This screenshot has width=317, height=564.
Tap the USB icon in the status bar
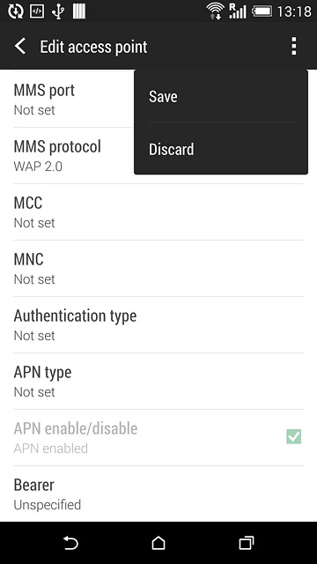pos(57,11)
